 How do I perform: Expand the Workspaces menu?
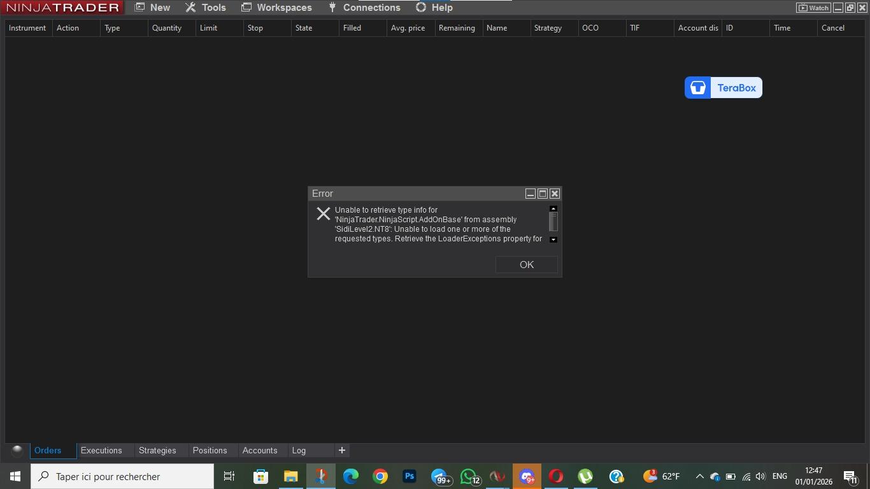pos(276,8)
